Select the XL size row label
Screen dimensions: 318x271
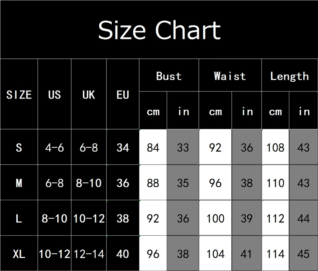[x=19, y=254]
